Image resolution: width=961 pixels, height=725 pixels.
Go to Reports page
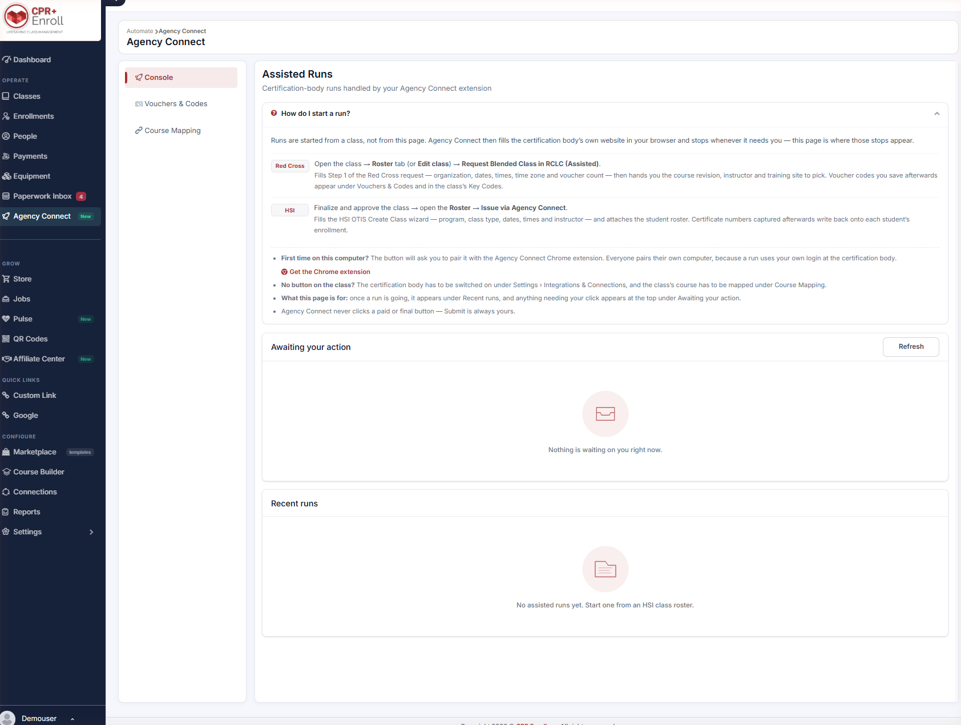tap(50, 512)
